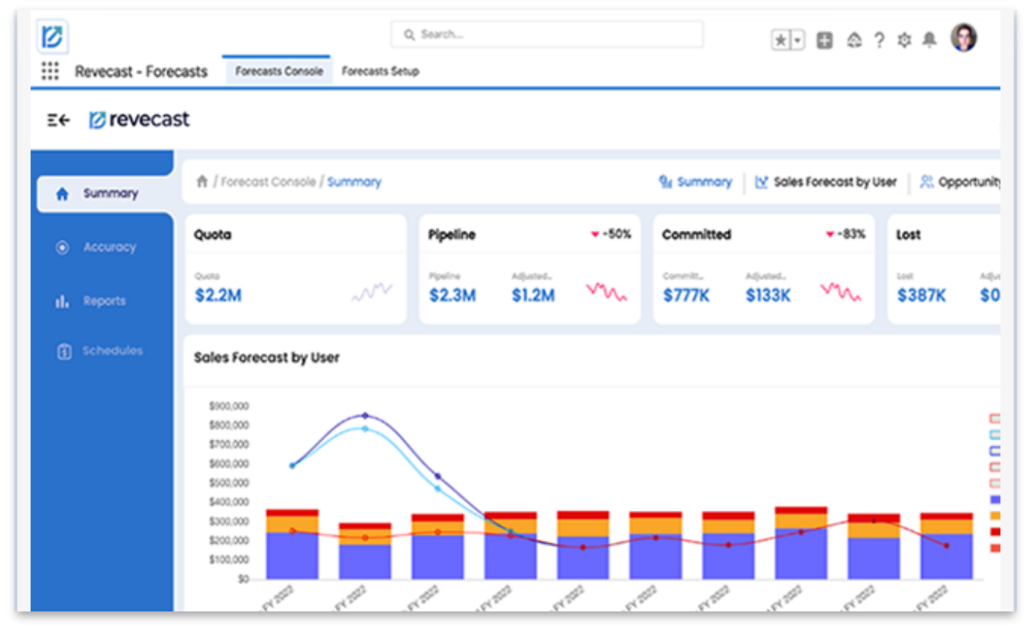Select the Forecasts Console tab

(279, 71)
